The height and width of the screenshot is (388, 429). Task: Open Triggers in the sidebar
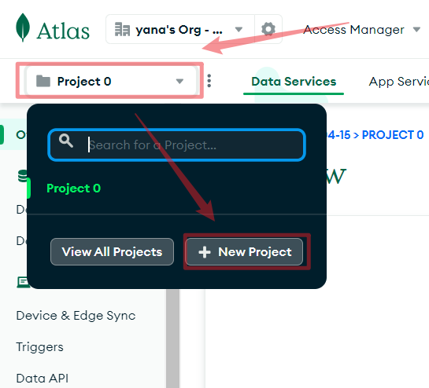click(39, 347)
